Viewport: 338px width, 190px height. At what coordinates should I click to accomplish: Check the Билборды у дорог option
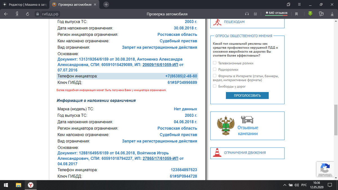coord(215,86)
